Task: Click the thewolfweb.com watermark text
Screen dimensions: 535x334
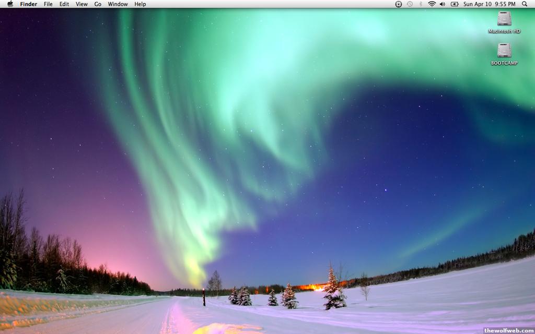Action: point(508,330)
